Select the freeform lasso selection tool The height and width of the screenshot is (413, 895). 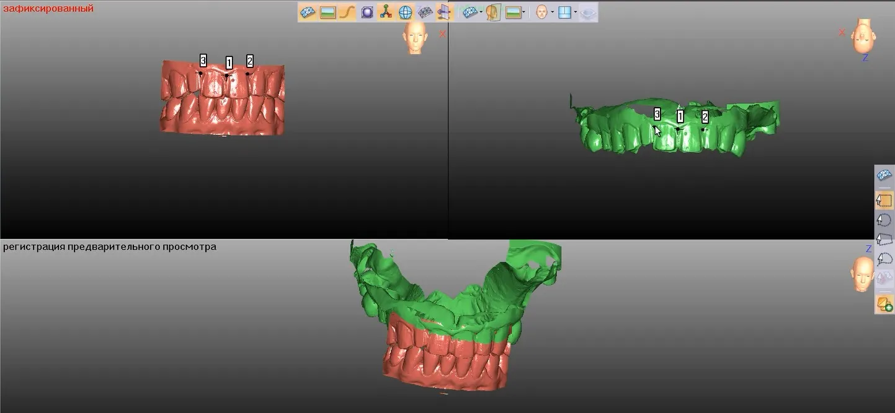coord(884,259)
